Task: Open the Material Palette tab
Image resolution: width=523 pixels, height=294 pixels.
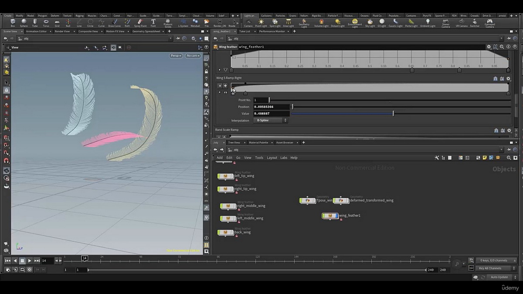Action: pyautogui.click(x=258, y=142)
